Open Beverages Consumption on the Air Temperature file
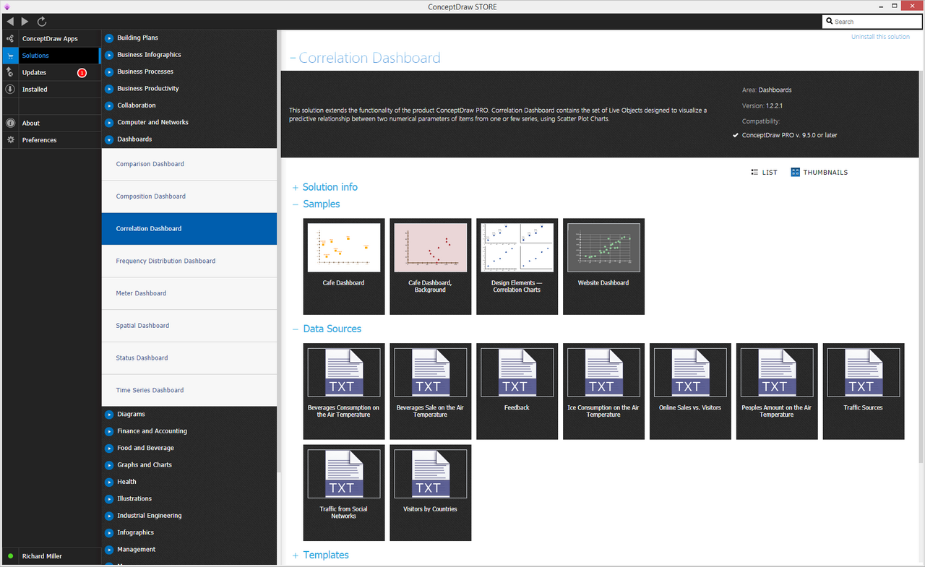The image size is (925, 567). [x=344, y=391]
